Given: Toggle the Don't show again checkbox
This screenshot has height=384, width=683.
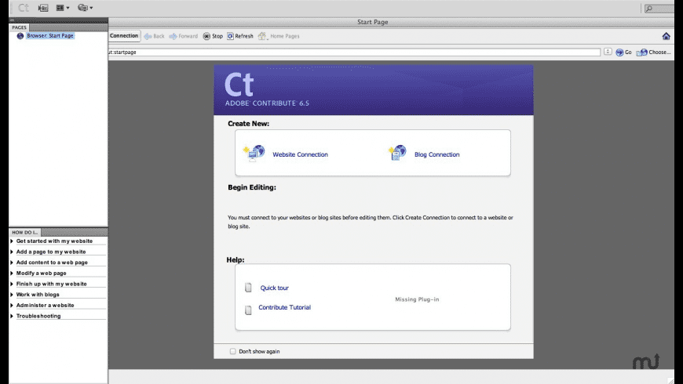Looking at the screenshot, I should click(232, 351).
